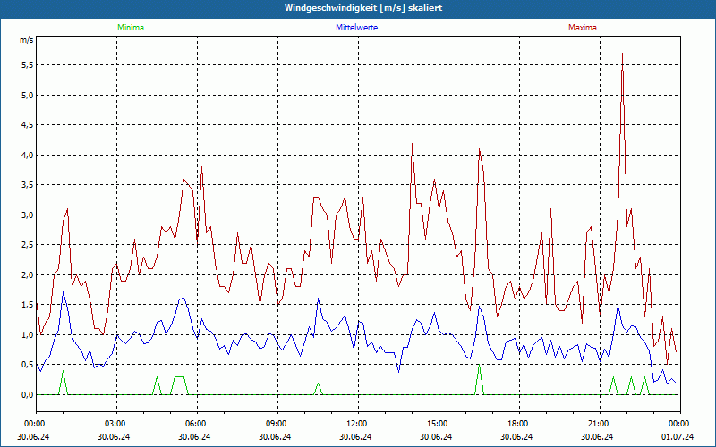Click the 2,5 y-axis value
Image resolution: width=716 pixels, height=447 pixels.
[x=28, y=245]
